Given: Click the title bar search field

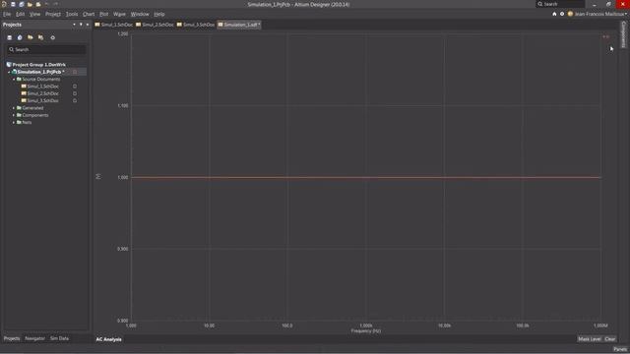Looking at the screenshot, I should click(560, 4).
